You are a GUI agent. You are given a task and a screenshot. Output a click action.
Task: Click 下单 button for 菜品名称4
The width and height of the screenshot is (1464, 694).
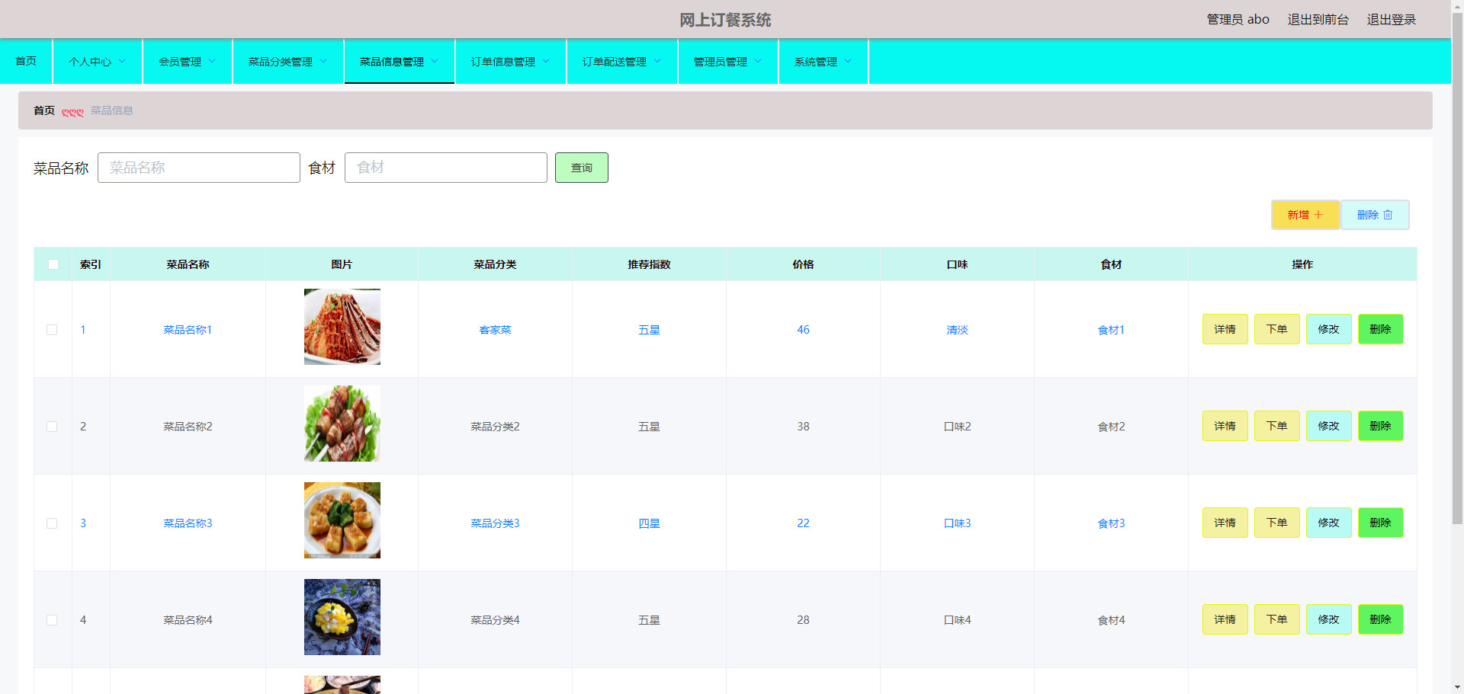(1277, 619)
